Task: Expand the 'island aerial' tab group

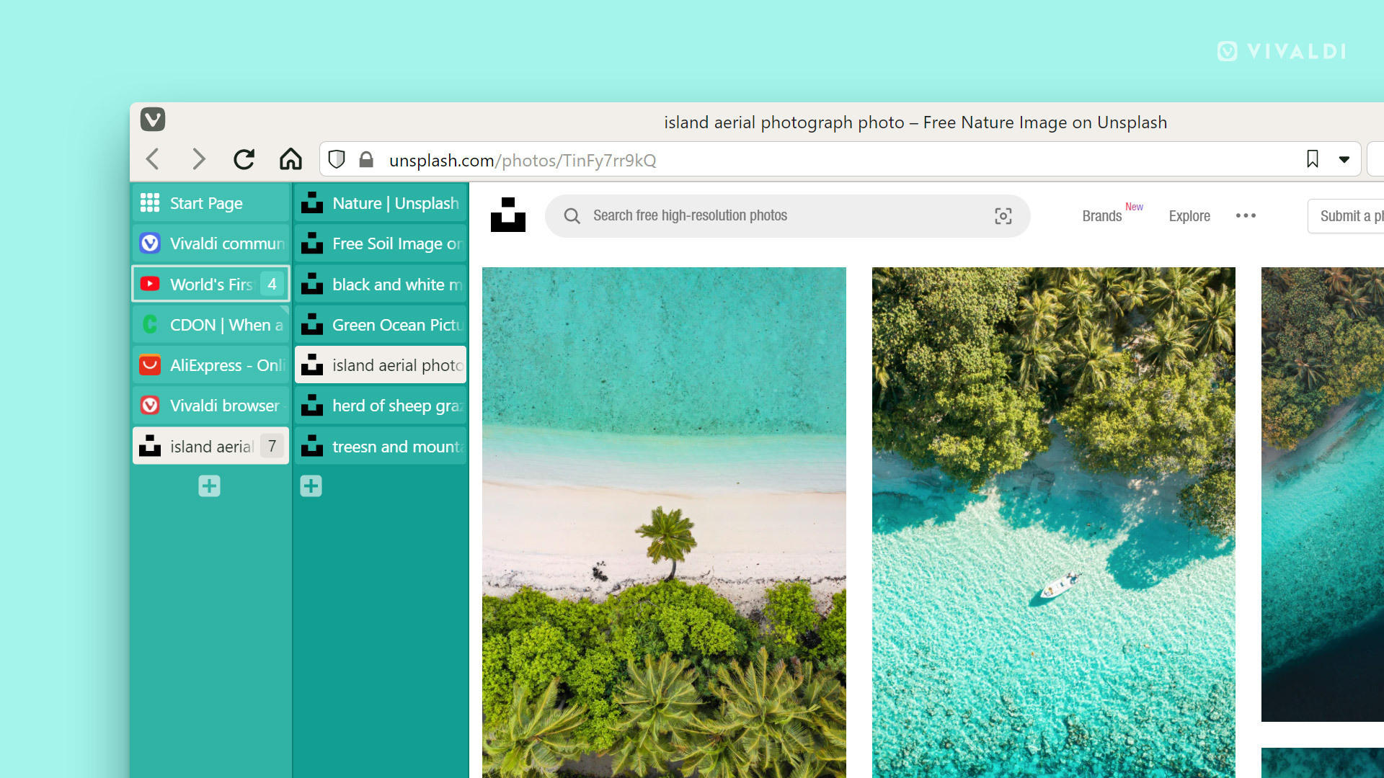Action: click(208, 445)
